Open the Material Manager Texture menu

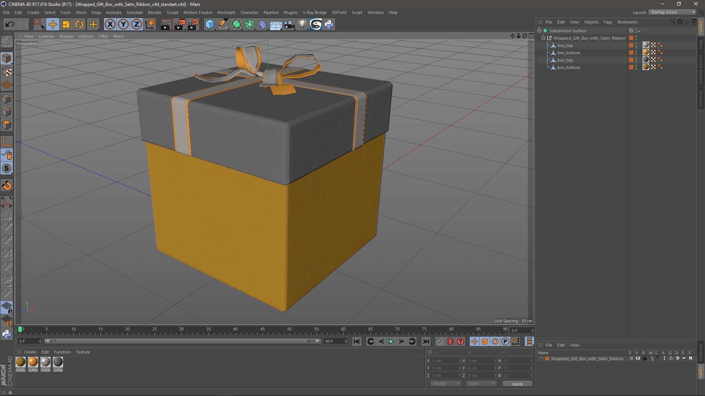coord(83,352)
